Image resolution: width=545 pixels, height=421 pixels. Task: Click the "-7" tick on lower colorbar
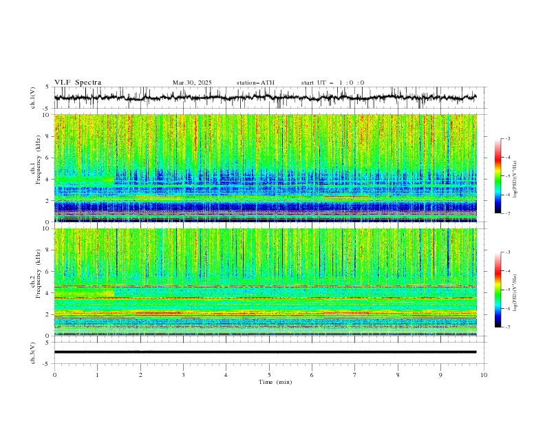507,327
